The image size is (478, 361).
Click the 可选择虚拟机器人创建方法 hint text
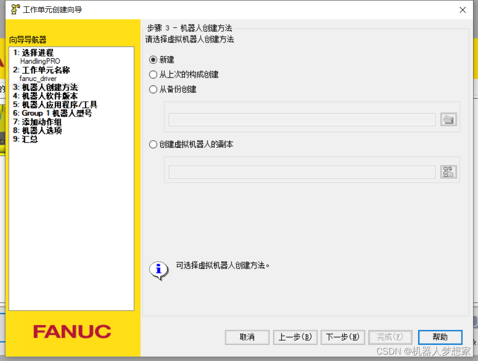pos(222,266)
